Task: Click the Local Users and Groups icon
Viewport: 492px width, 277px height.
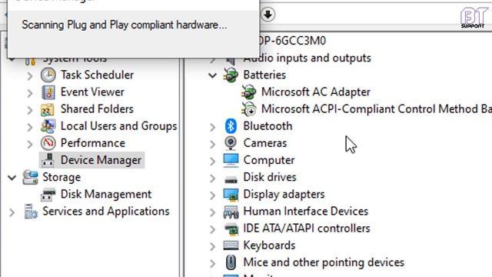Action: tap(48, 126)
